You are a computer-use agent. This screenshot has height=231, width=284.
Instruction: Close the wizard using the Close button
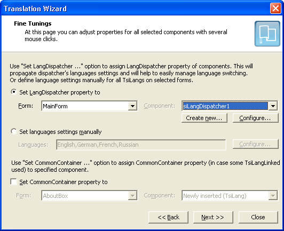pyautogui.click(x=258, y=217)
